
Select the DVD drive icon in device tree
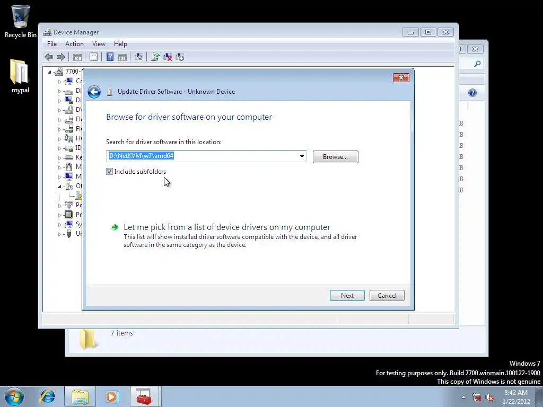69,110
